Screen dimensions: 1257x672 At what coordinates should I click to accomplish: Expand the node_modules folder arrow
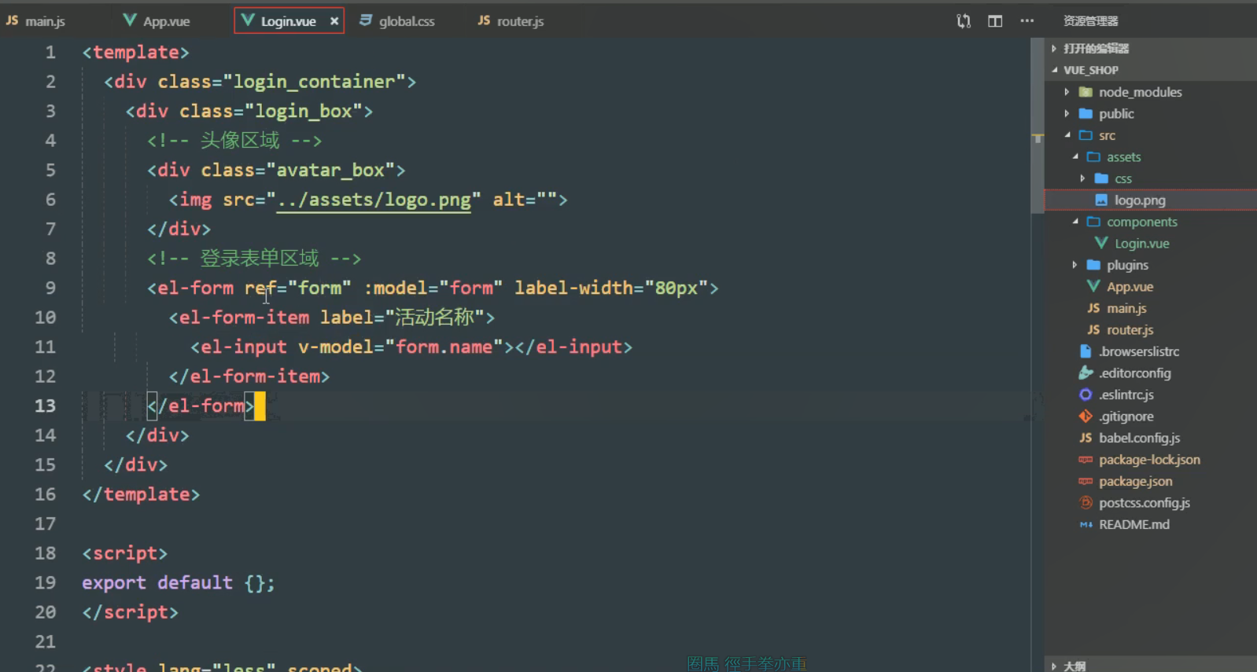1067,92
